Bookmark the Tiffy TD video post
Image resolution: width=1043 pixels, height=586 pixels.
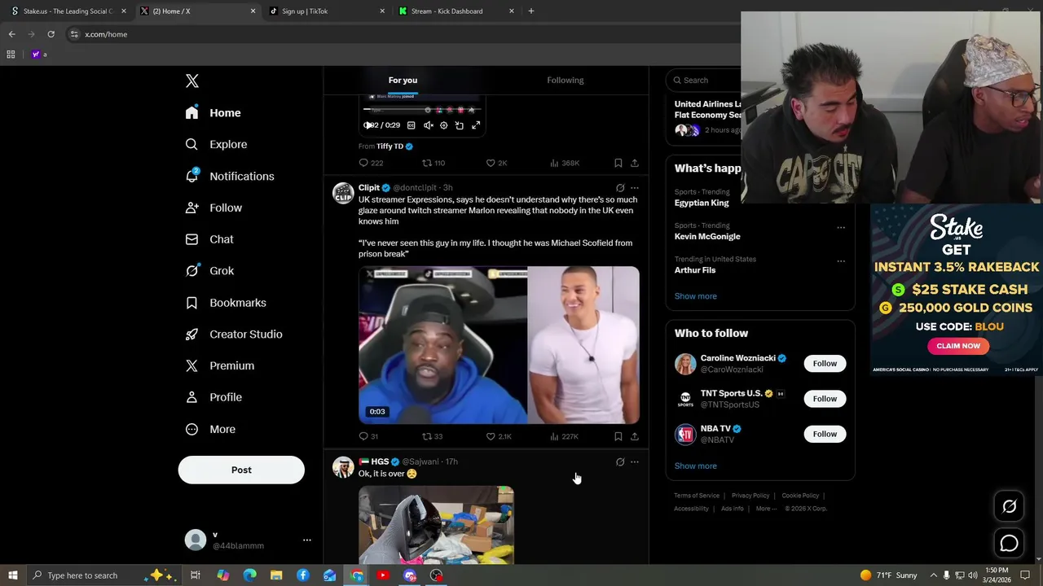pyautogui.click(x=618, y=163)
